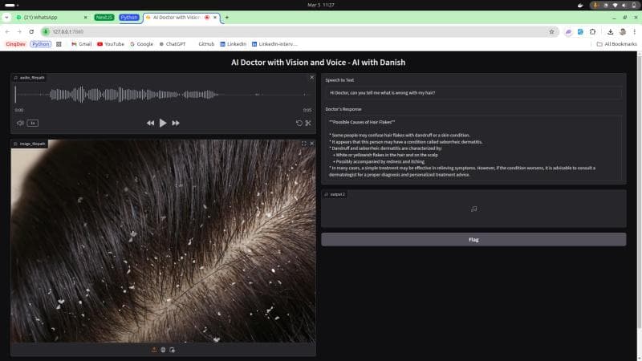The width and height of the screenshot is (642, 361).
Task: Undo audio edits with reset icon
Action: tap(299, 123)
